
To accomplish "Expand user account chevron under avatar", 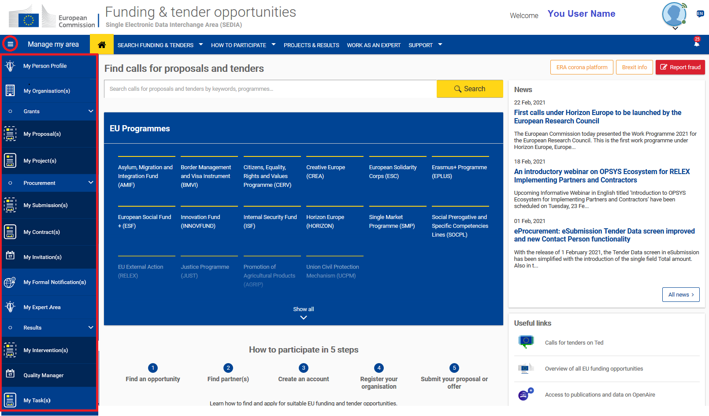I will (675, 28).
